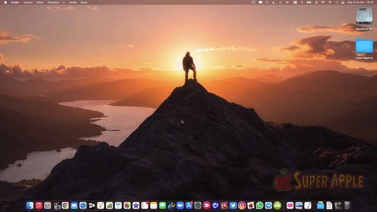Launch the Photos app

127,206
